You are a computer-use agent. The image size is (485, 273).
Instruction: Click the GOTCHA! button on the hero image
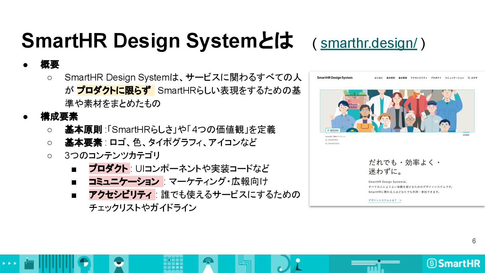[333, 130]
